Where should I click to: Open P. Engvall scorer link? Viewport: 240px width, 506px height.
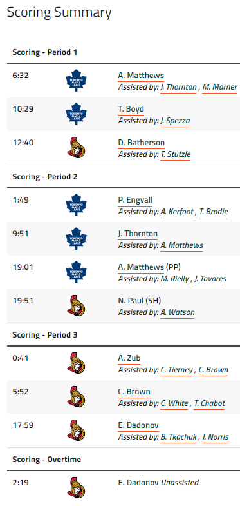pyautogui.click(x=135, y=200)
